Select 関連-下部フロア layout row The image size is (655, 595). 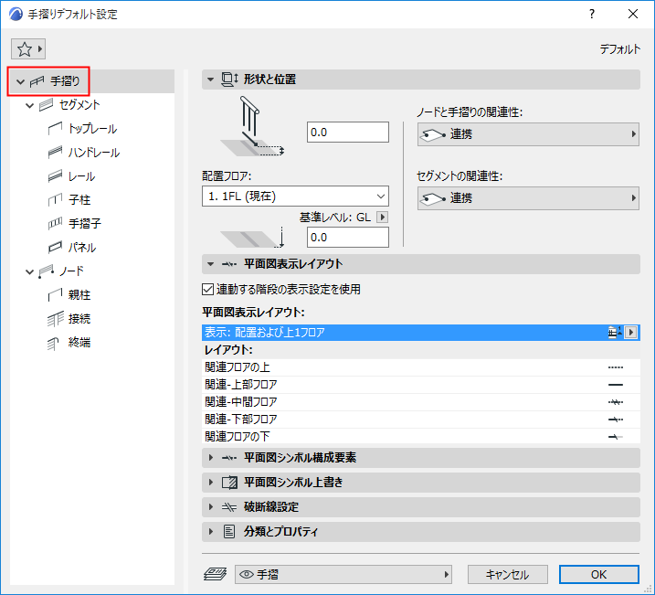tap(420, 420)
